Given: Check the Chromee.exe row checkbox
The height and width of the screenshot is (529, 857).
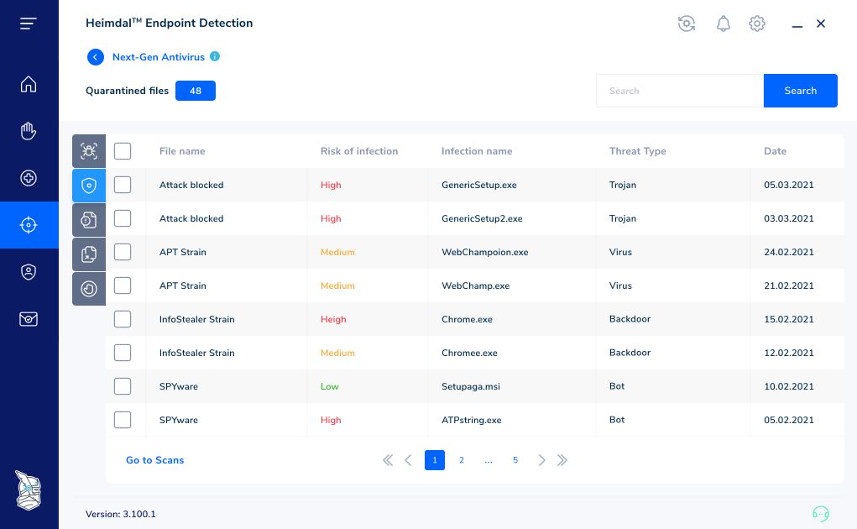Looking at the screenshot, I should (123, 353).
